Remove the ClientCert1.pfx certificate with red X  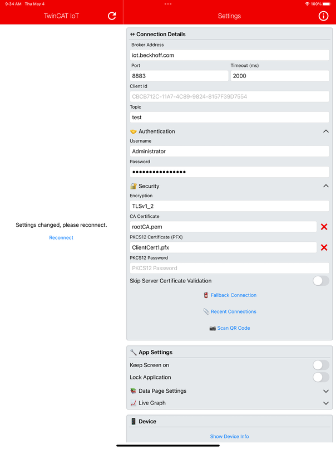pos(324,247)
